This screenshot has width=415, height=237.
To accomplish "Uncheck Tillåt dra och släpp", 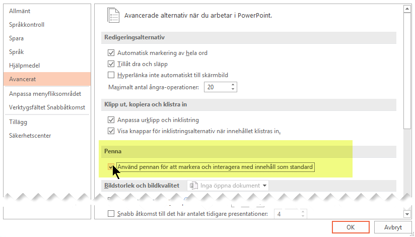I will click(x=111, y=64).
